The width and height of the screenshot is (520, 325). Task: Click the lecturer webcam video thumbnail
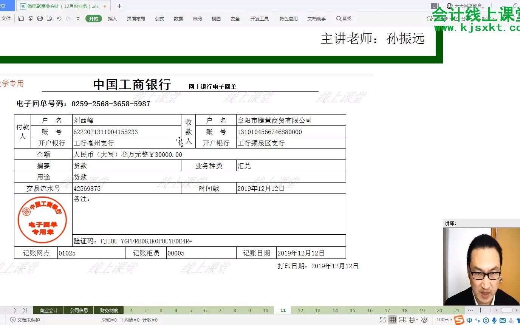coord(481,266)
